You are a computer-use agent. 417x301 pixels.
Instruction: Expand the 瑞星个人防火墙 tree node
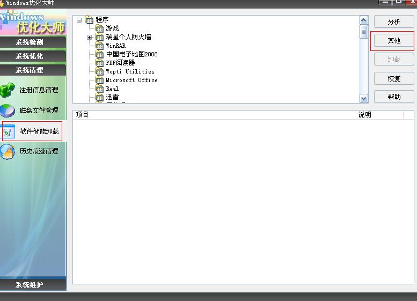pos(89,37)
